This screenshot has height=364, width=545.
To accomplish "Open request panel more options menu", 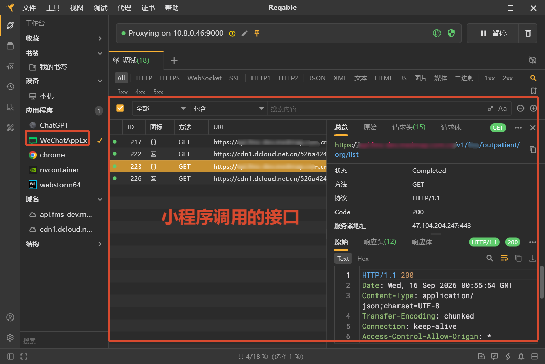I will pyautogui.click(x=518, y=128).
